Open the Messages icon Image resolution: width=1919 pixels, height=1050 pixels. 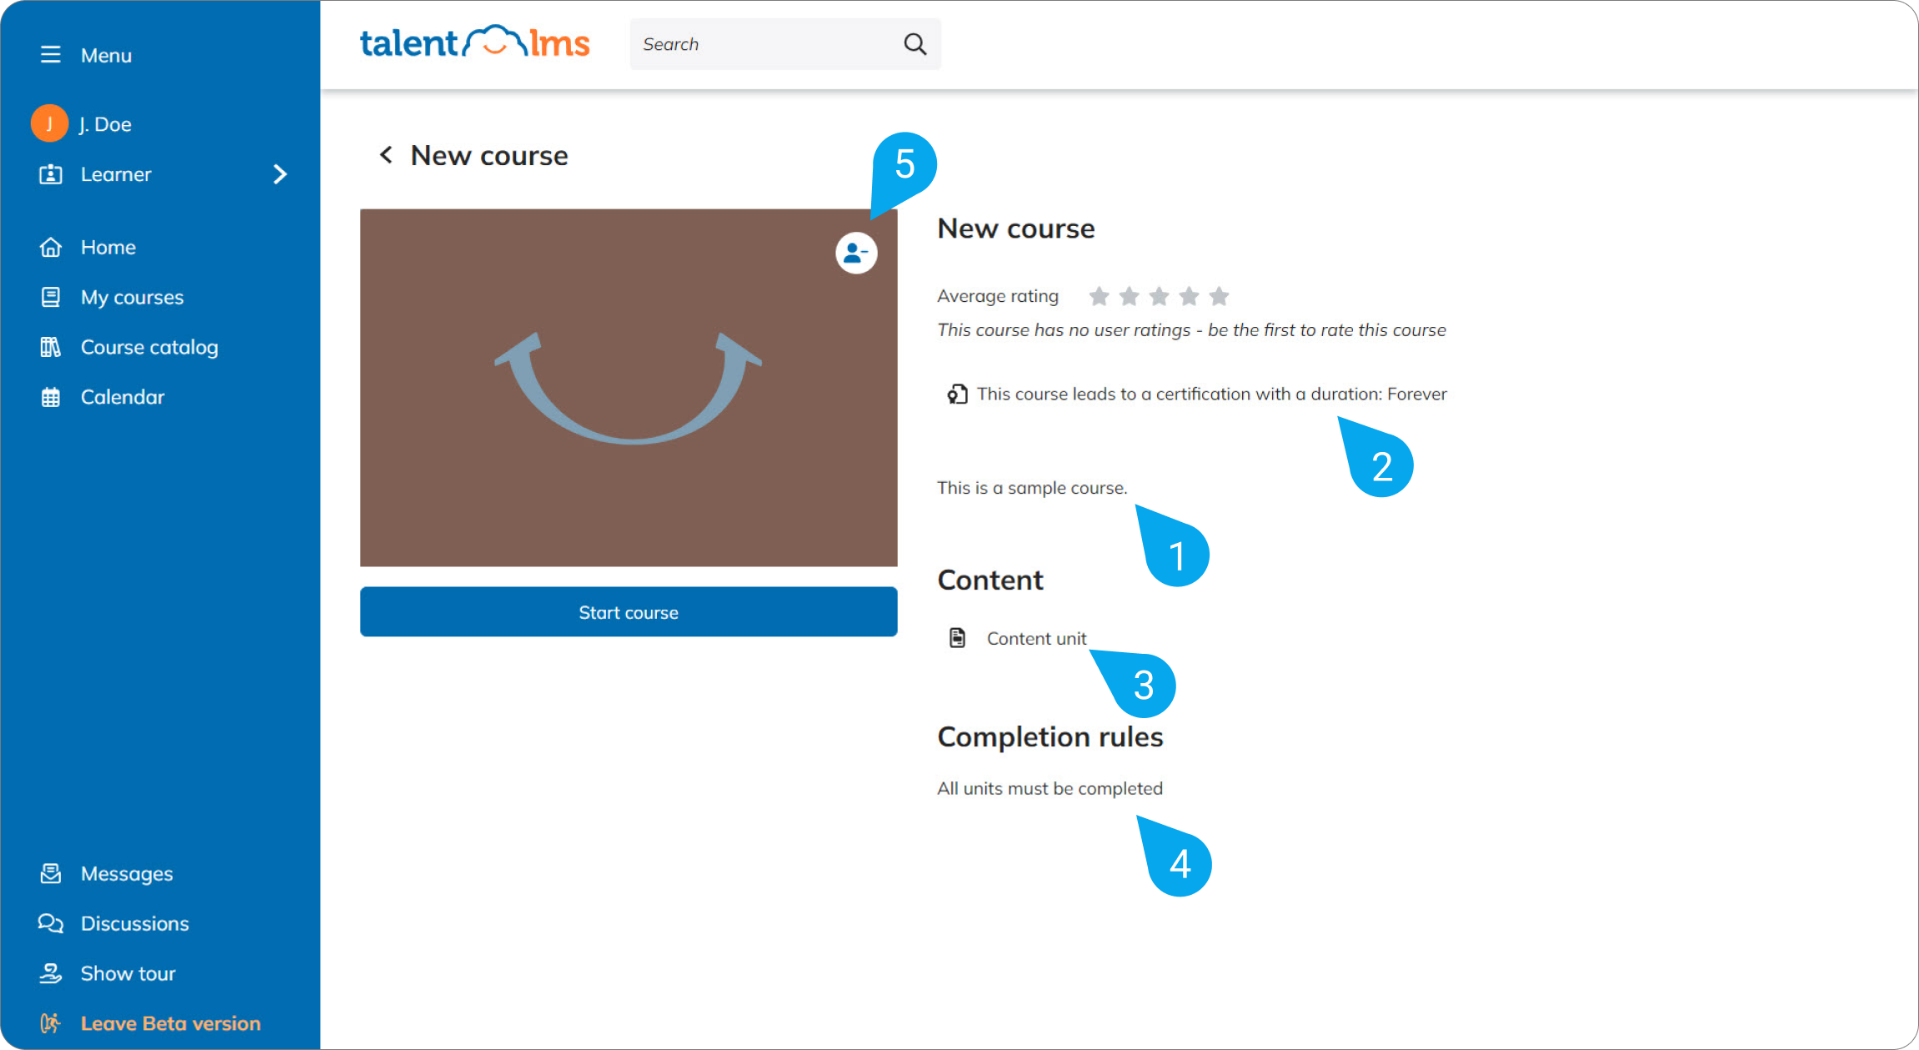(51, 873)
